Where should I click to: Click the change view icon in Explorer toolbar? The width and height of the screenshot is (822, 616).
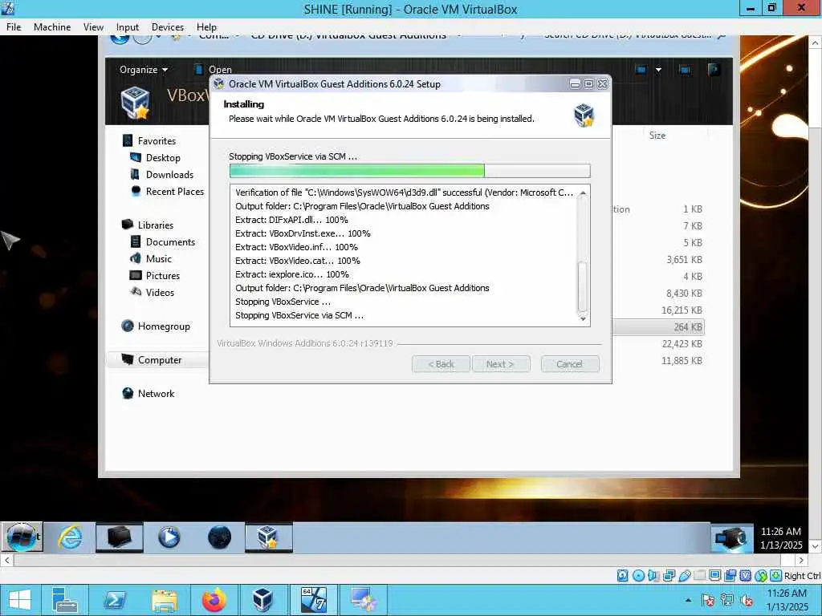(x=641, y=69)
